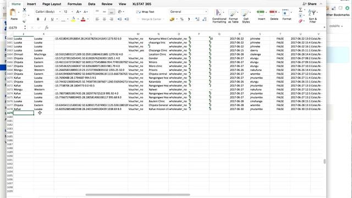This screenshot has height=198, width=352.
Task: Open the Review tab
Action: [x=107, y=4]
